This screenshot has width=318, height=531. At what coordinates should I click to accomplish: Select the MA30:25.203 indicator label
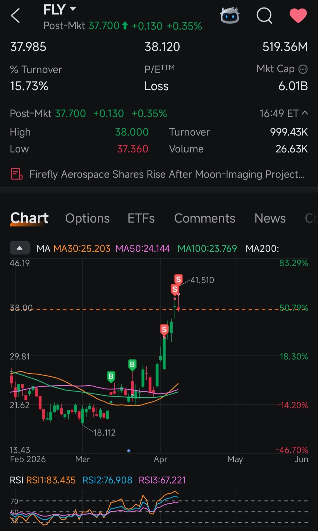[82, 248]
